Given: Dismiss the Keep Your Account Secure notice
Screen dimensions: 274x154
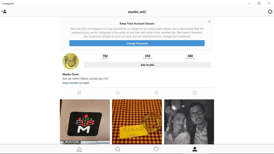Looking at the screenshot, I should coord(209,22).
